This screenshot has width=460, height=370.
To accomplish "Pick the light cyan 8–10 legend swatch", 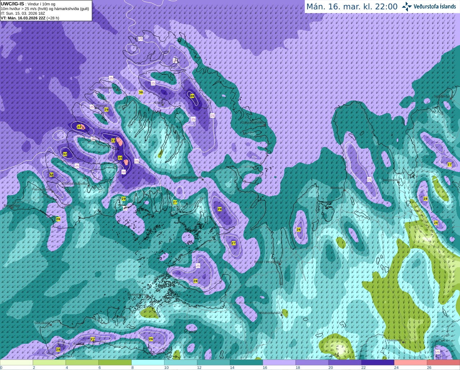I will click(148, 362).
